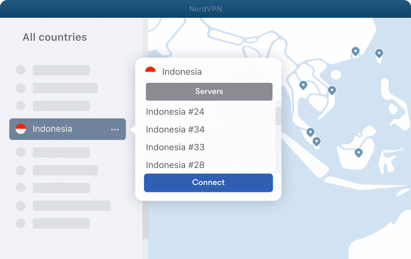Click the All countries heading
The width and height of the screenshot is (411, 259).
coord(54,37)
